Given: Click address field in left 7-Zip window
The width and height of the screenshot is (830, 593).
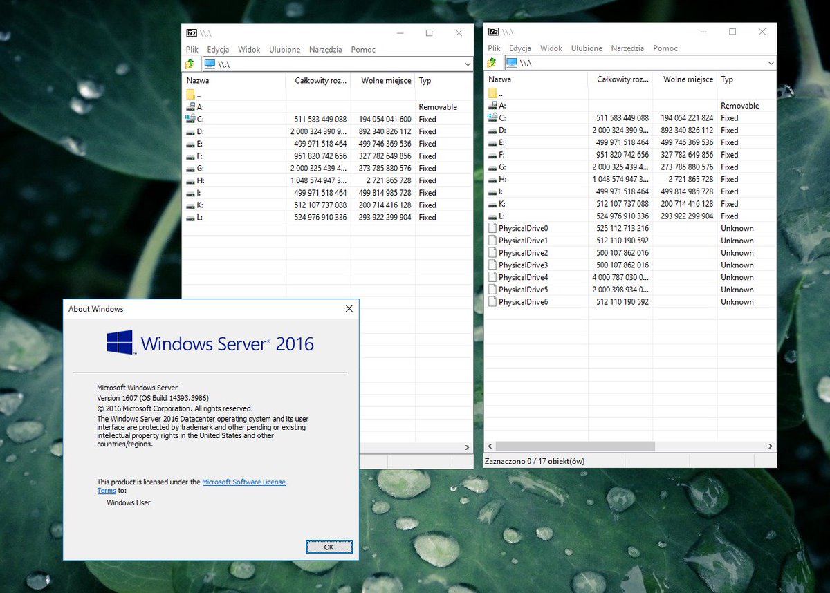Looking at the screenshot, I should (338, 64).
